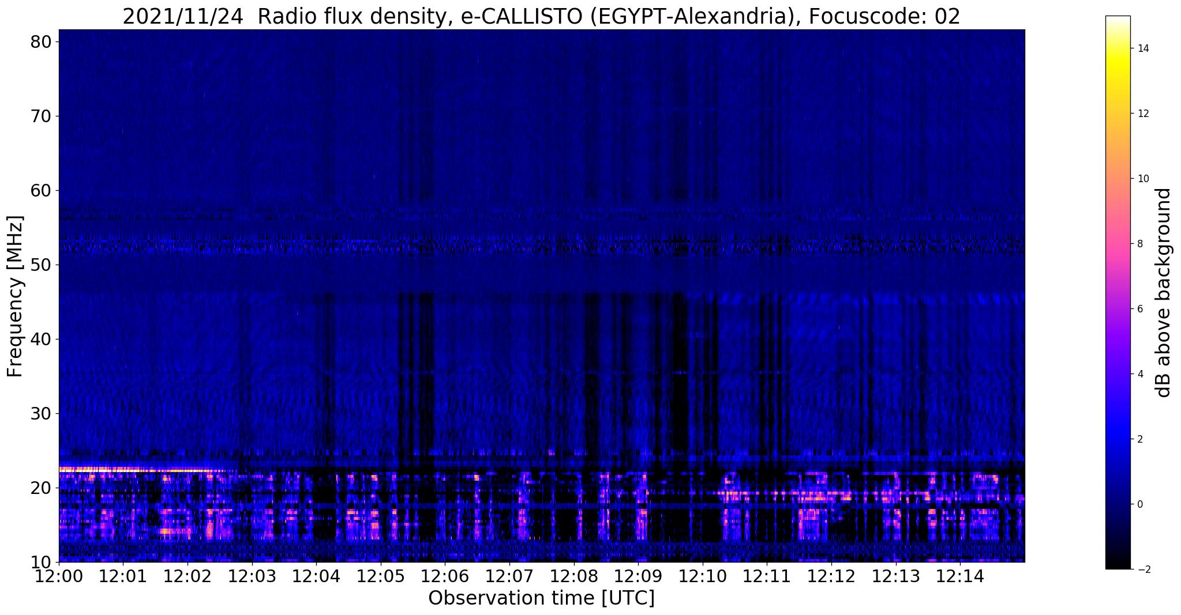
Task: Click the 12:03 time tick label
Action: (x=252, y=576)
